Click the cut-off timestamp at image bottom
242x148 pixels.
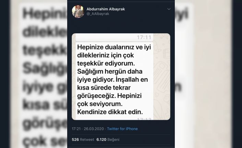(144, 119)
